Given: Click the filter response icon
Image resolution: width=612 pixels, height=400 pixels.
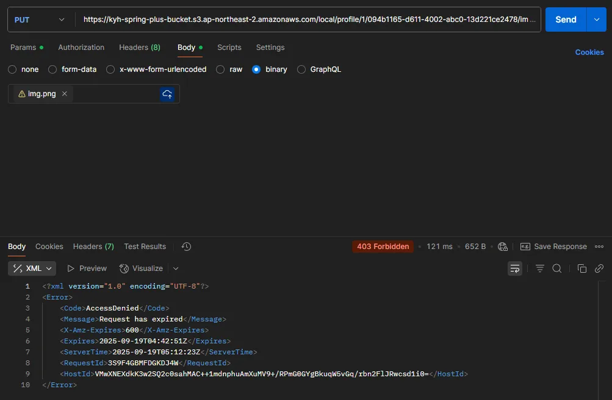Looking at the screenshot, I should pyautogui.click(x=540, y=268).
